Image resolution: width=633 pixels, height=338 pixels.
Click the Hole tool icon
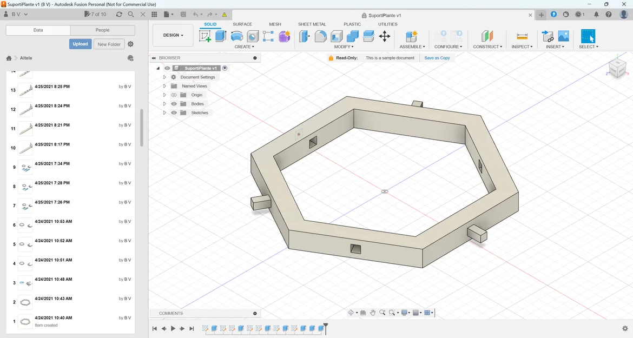253,36
